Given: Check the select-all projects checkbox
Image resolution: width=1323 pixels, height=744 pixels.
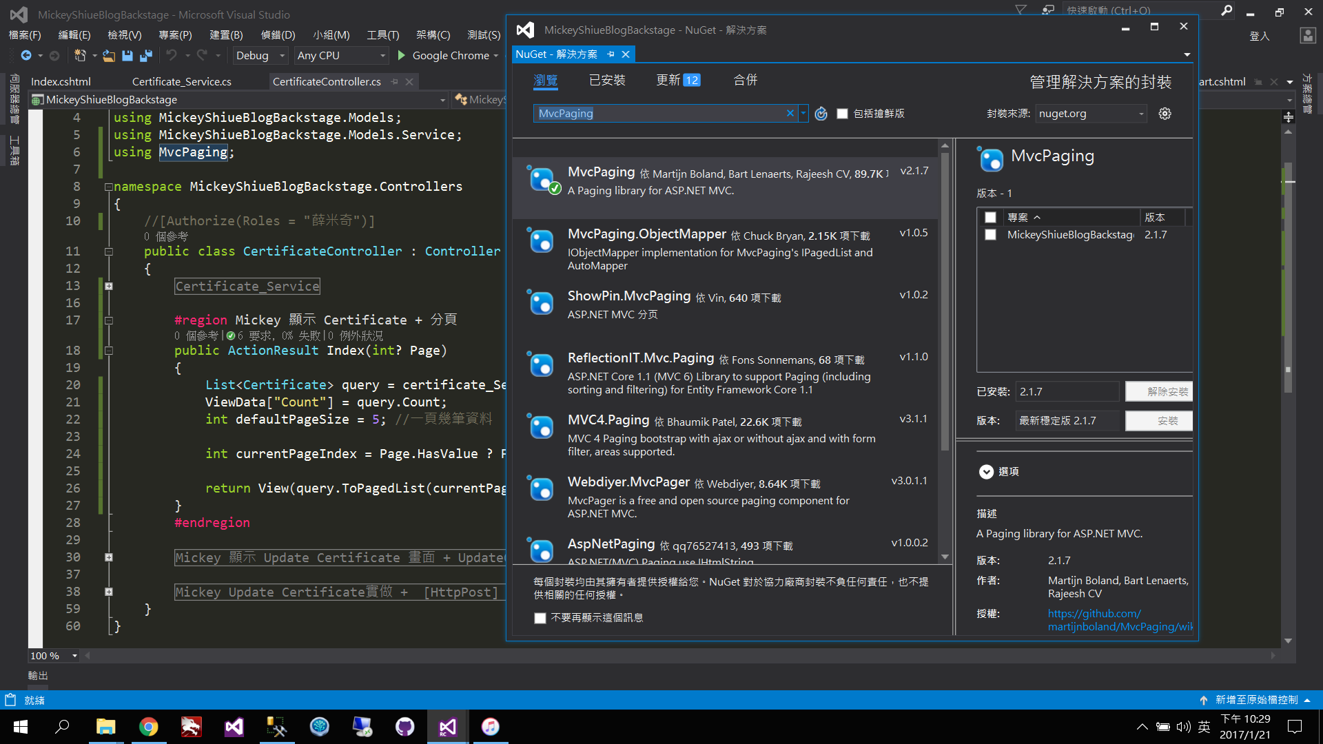Looking at the screenshot, I should [990, 217].
